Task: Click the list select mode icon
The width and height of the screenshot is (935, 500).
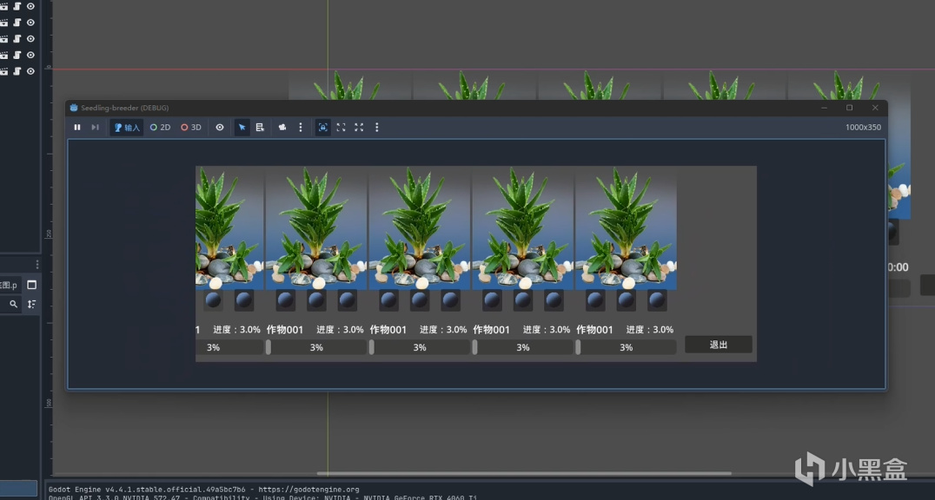Action: click(260, 128)
